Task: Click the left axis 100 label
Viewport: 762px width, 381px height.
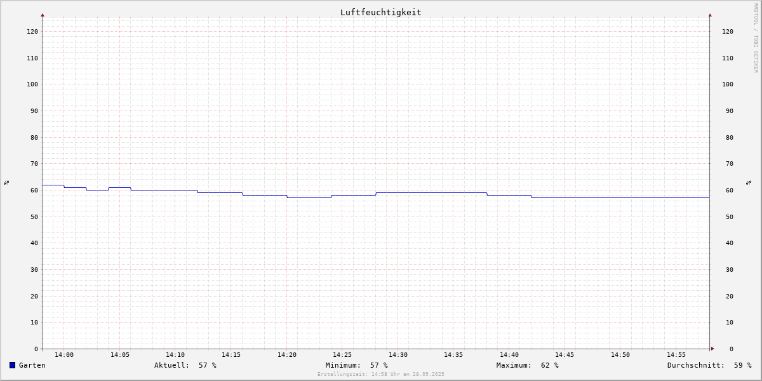Action: point(32,84)
